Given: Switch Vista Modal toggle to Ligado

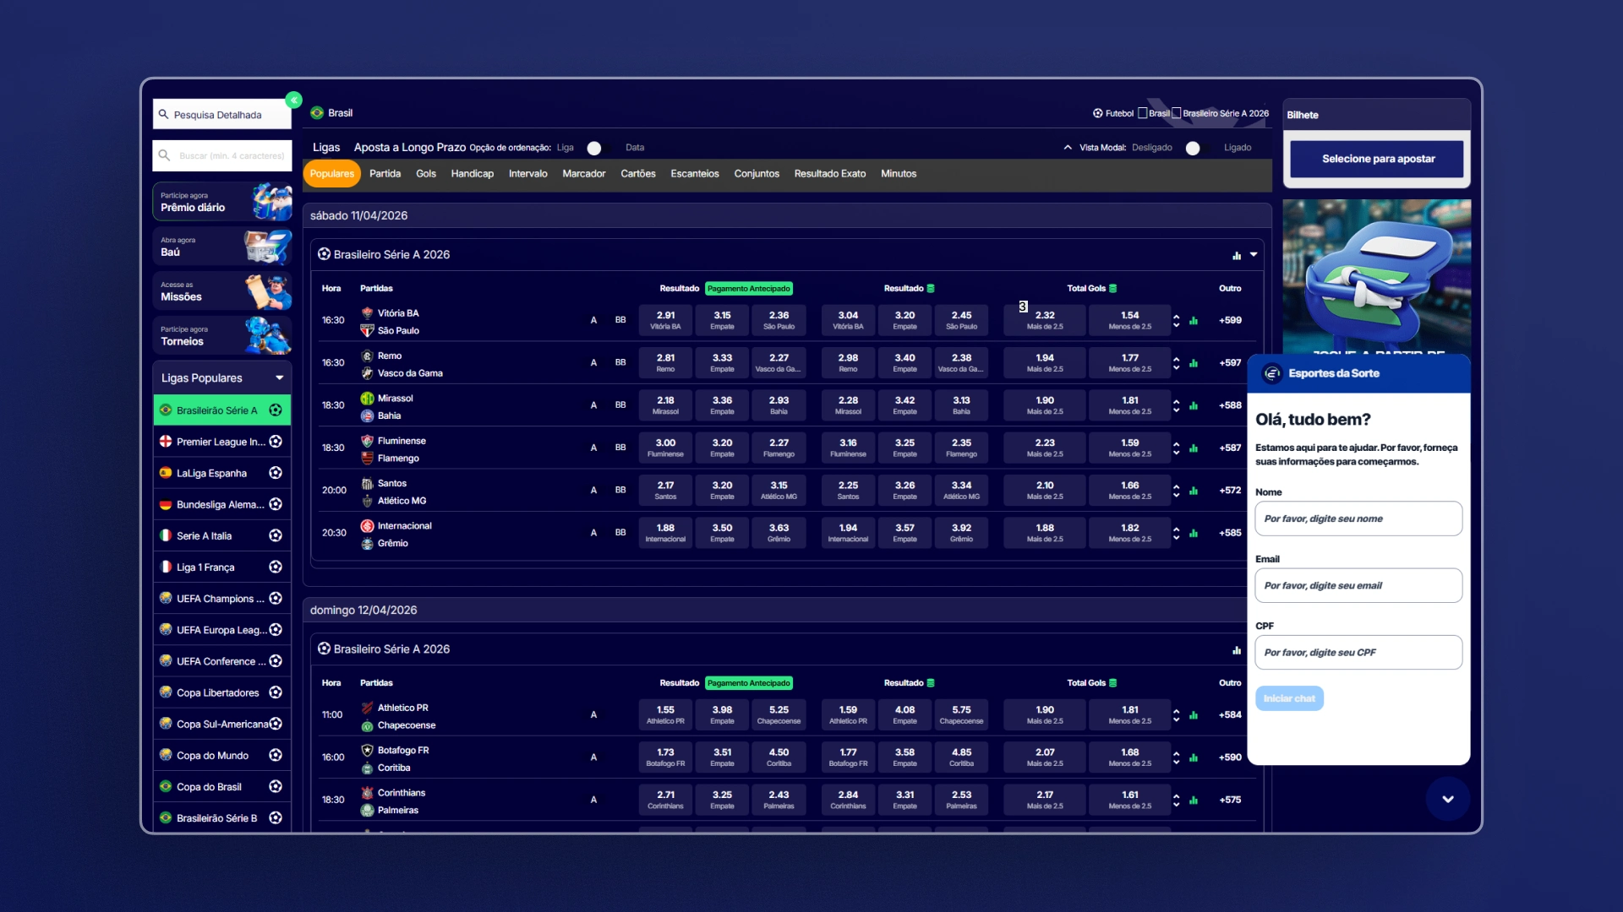Looking at the screenshot, I should tap(1198, 148).
